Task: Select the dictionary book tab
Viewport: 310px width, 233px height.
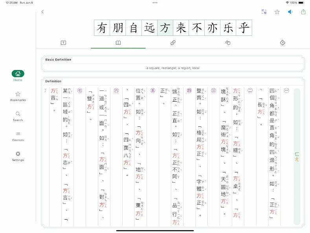Action: pos(118,43)
